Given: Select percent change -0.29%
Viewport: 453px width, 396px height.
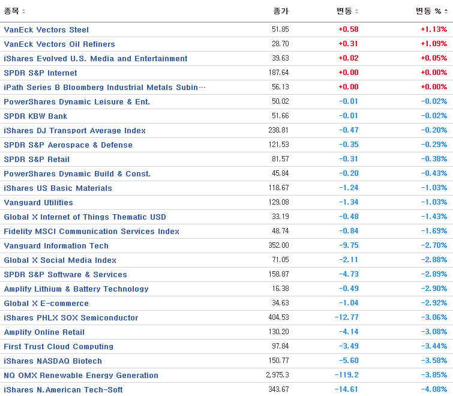Looking at the screenshot, I should point(434,145).
